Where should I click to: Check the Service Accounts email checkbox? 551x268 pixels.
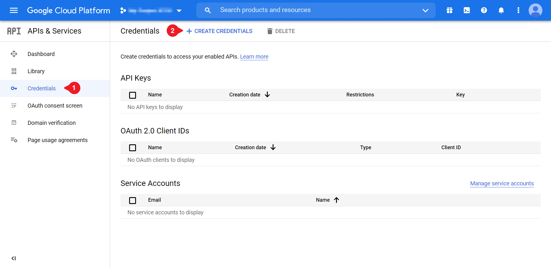point(132,200)
